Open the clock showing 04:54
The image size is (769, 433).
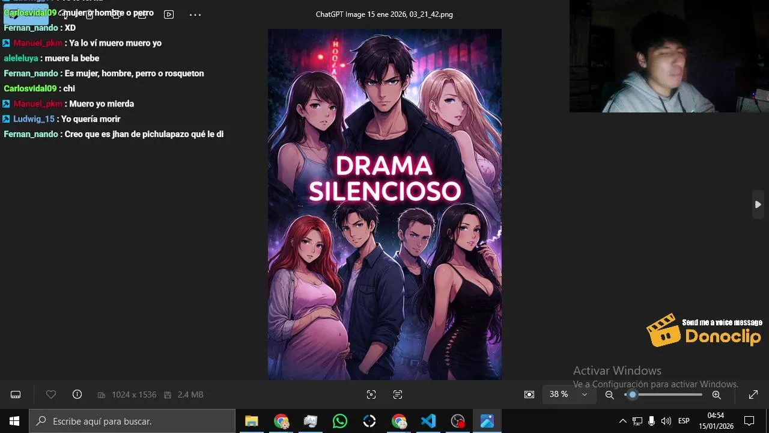click(716, 421)
